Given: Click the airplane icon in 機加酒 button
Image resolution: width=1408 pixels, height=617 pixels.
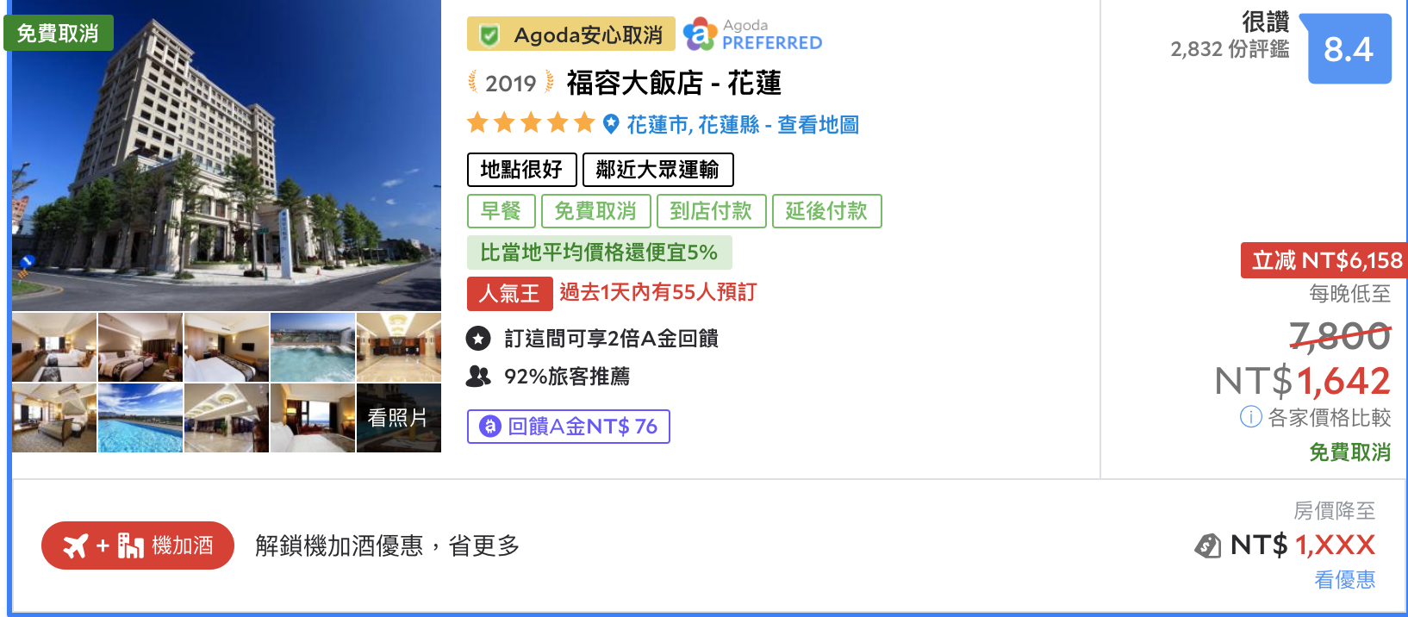Looking at the screenshot, I should tap(76, 545).
